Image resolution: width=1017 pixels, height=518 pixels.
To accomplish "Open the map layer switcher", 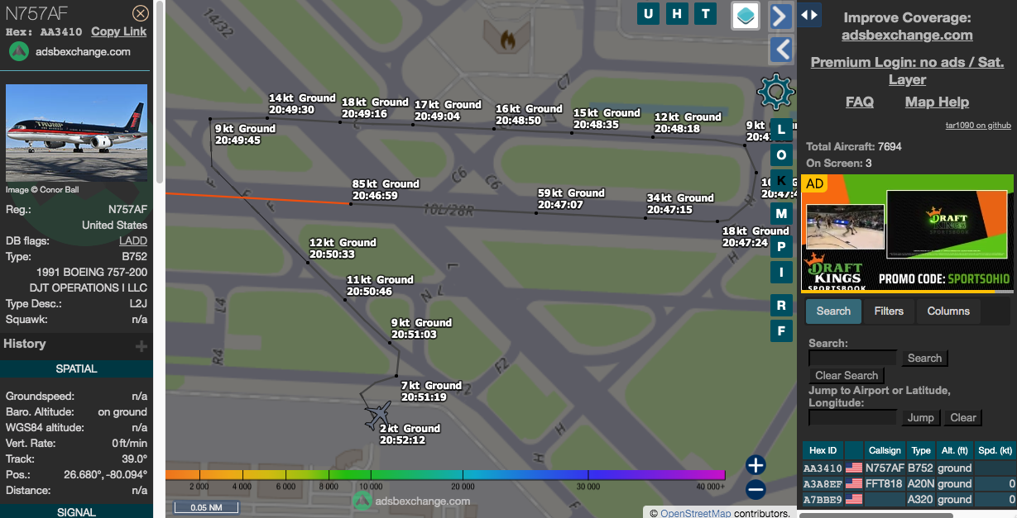I will click(746, 16).
